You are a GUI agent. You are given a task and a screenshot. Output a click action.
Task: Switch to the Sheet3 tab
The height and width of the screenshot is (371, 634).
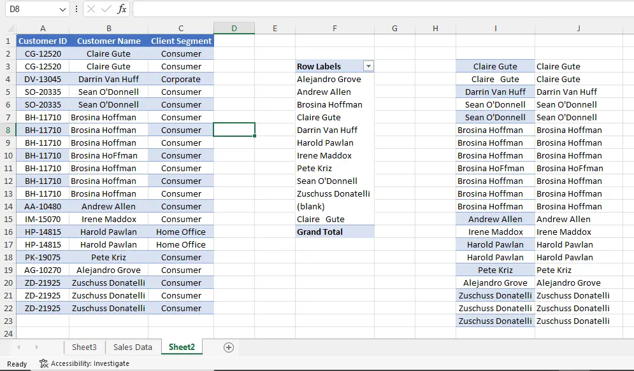tap(84, 347)
